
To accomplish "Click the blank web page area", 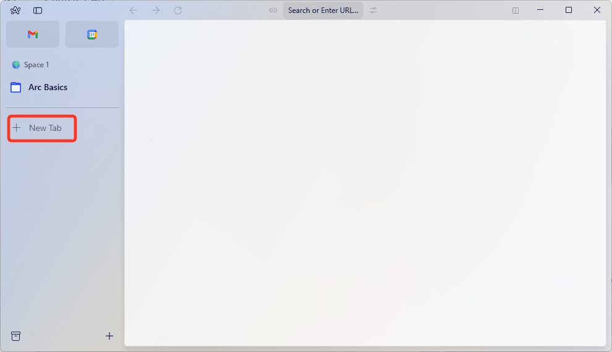I will (x=365, y=185).
